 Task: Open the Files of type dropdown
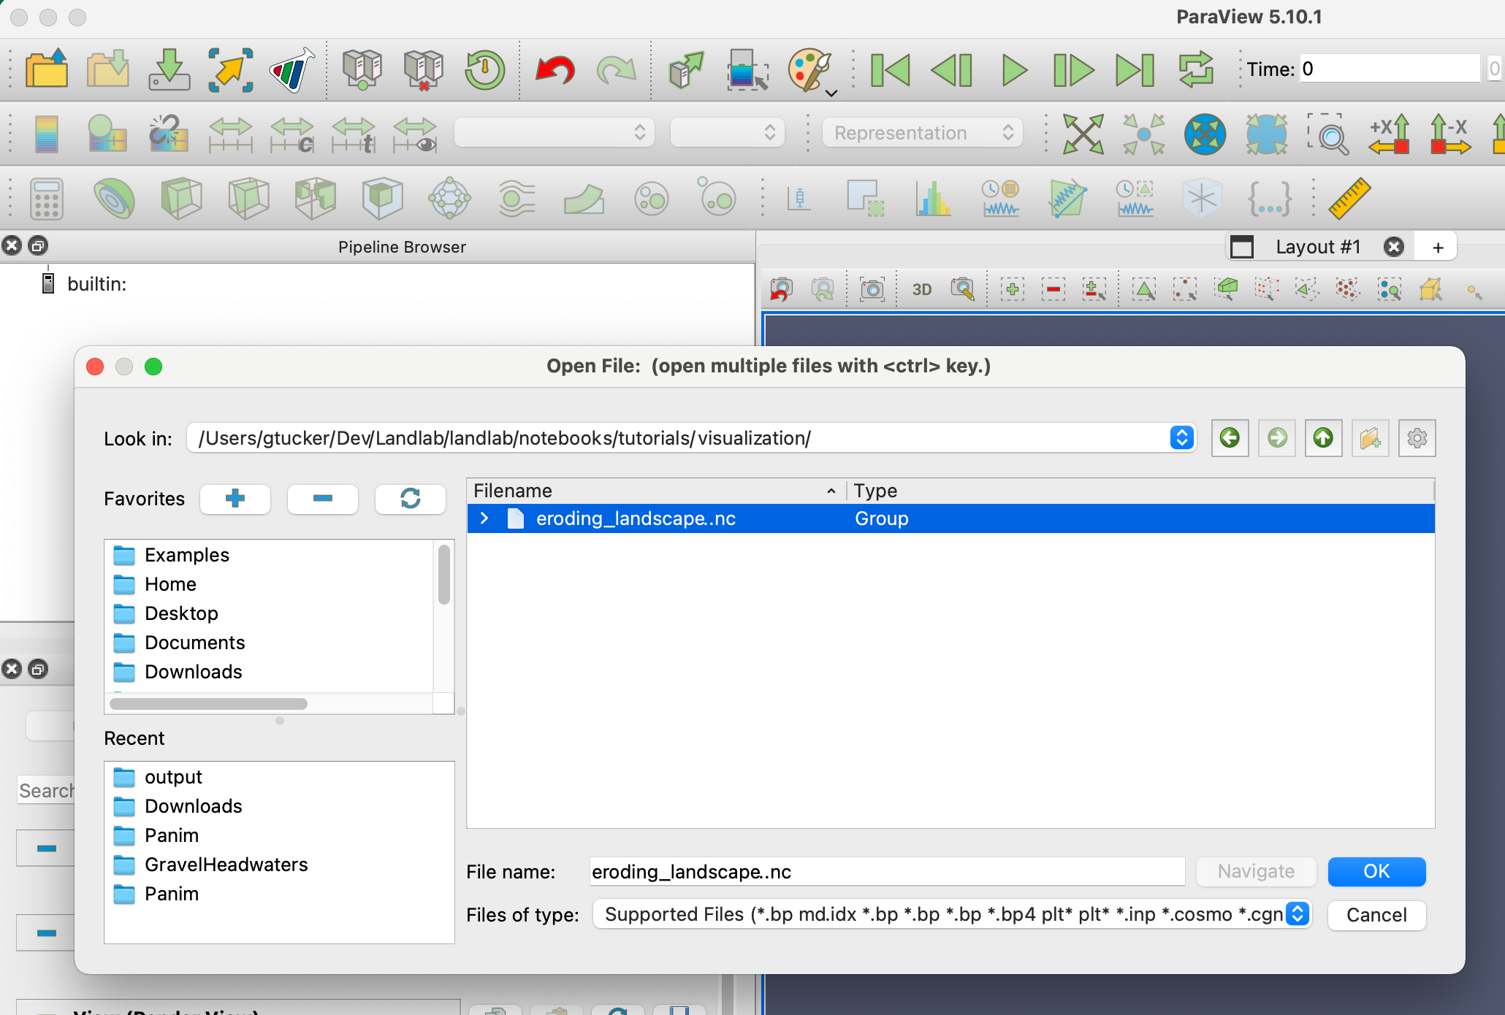1298,914
